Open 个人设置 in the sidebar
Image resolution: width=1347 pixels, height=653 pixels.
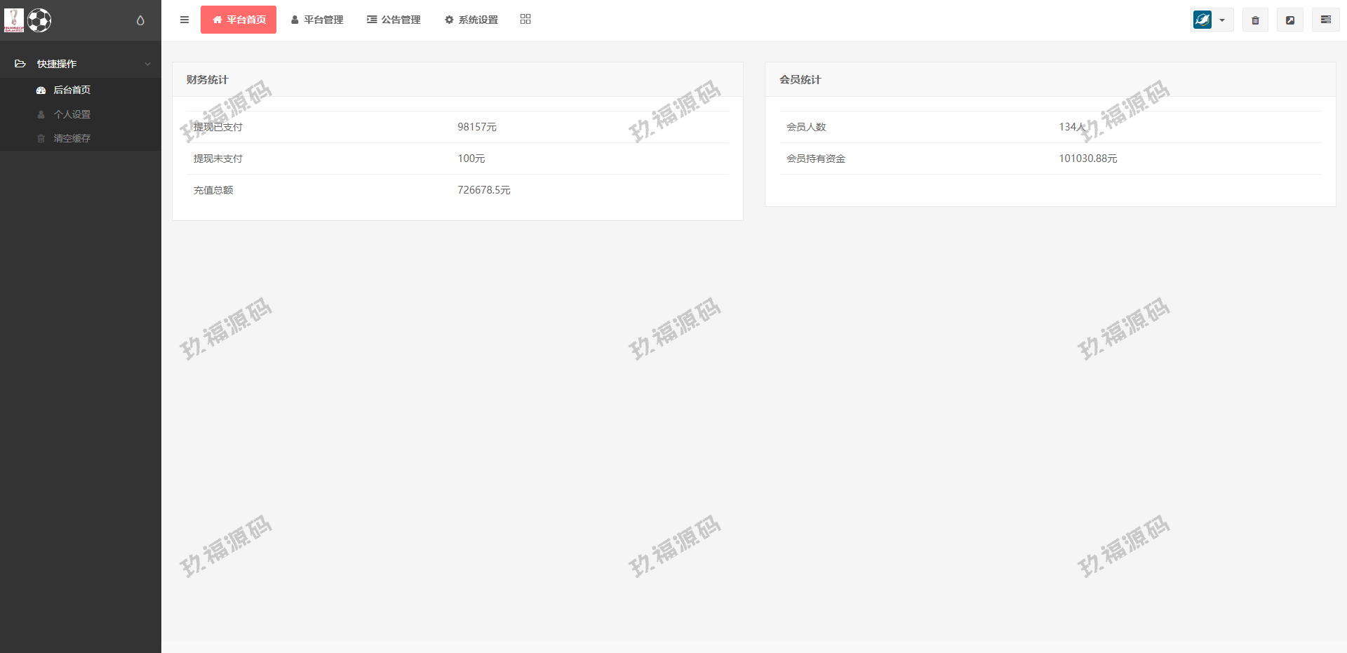pos(72,114)
